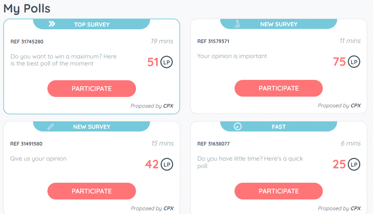Click the reference number REF 31491580
The image size is (373, 214).
tap(26, 144)
